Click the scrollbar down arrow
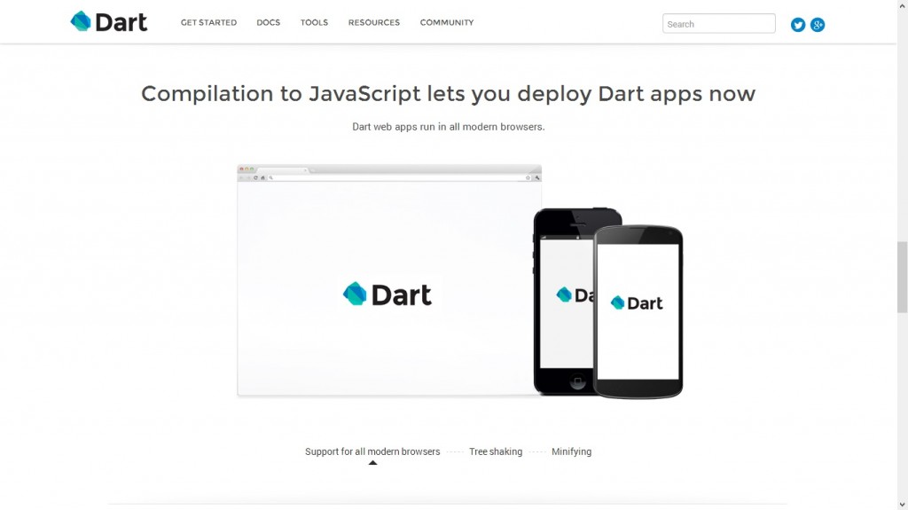Viewport: 908px width, 510px height. (902, 505)
